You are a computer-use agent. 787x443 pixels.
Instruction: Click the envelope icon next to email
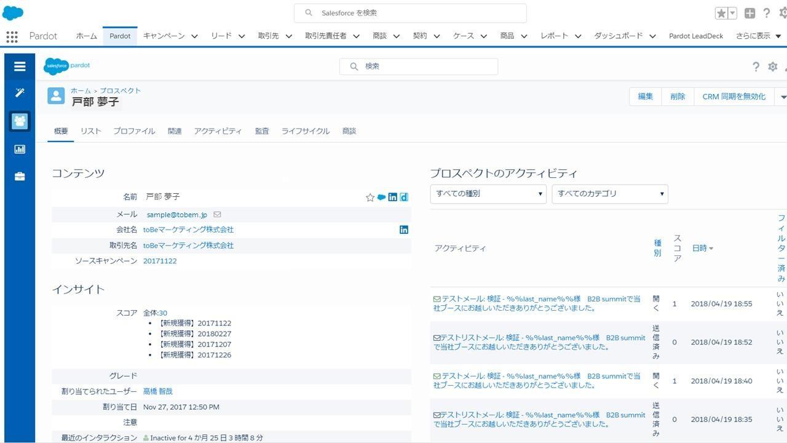(x=217, y=215)
